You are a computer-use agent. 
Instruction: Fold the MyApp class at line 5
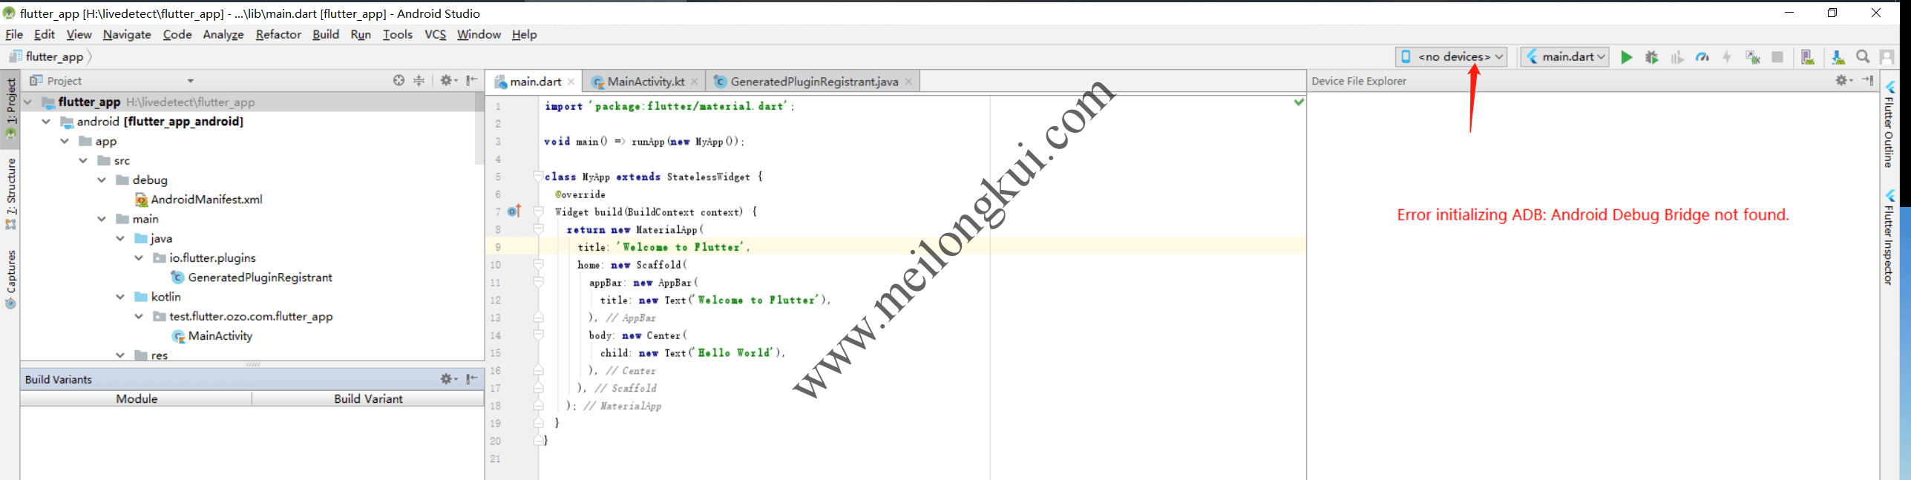point(539,177)
